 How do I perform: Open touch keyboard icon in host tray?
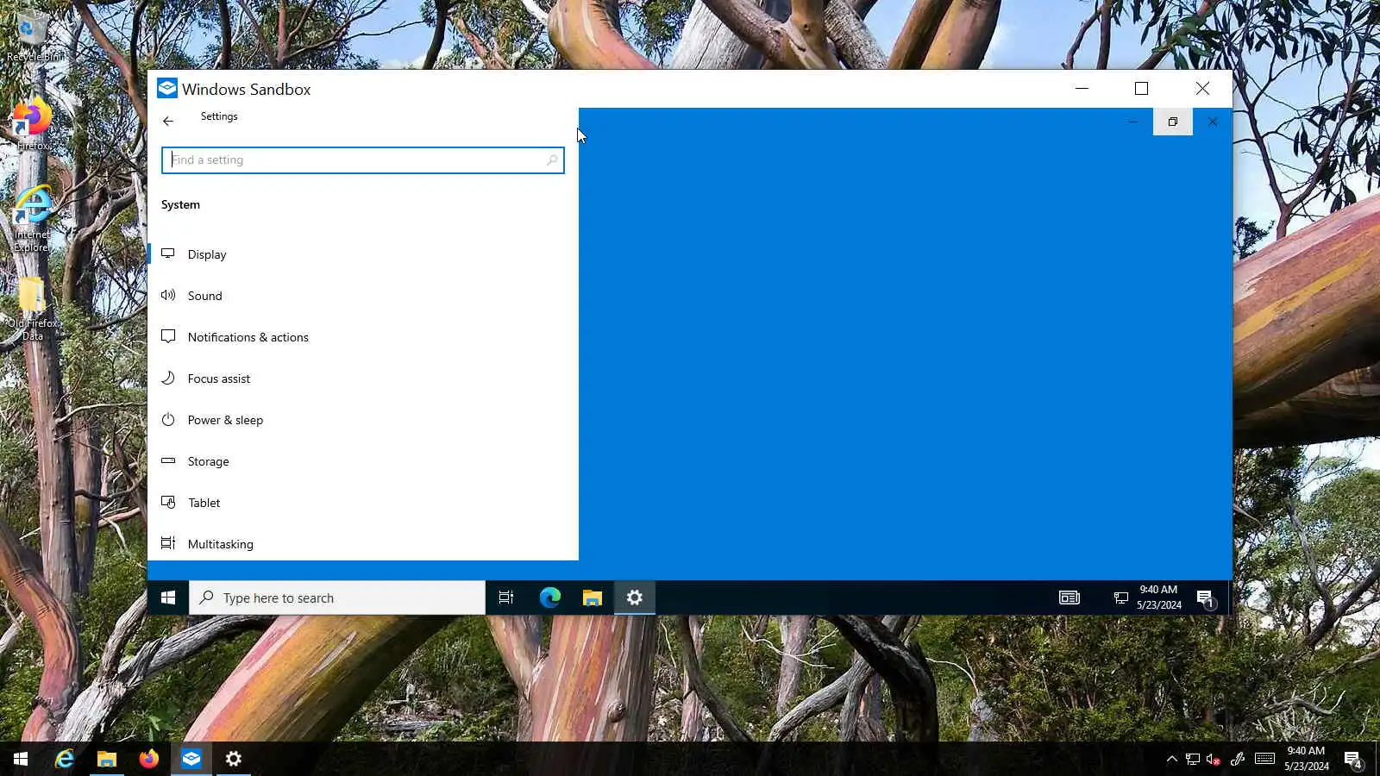pos(1264,759)
